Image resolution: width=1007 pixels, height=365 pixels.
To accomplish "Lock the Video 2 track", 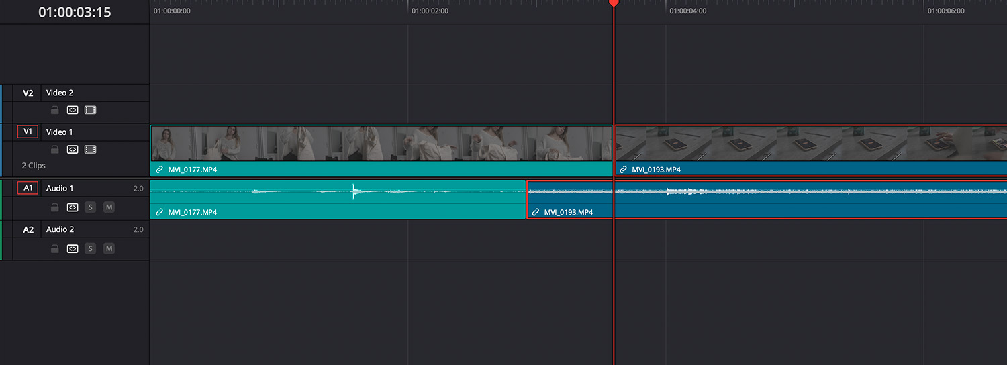I will click(55, 110).
